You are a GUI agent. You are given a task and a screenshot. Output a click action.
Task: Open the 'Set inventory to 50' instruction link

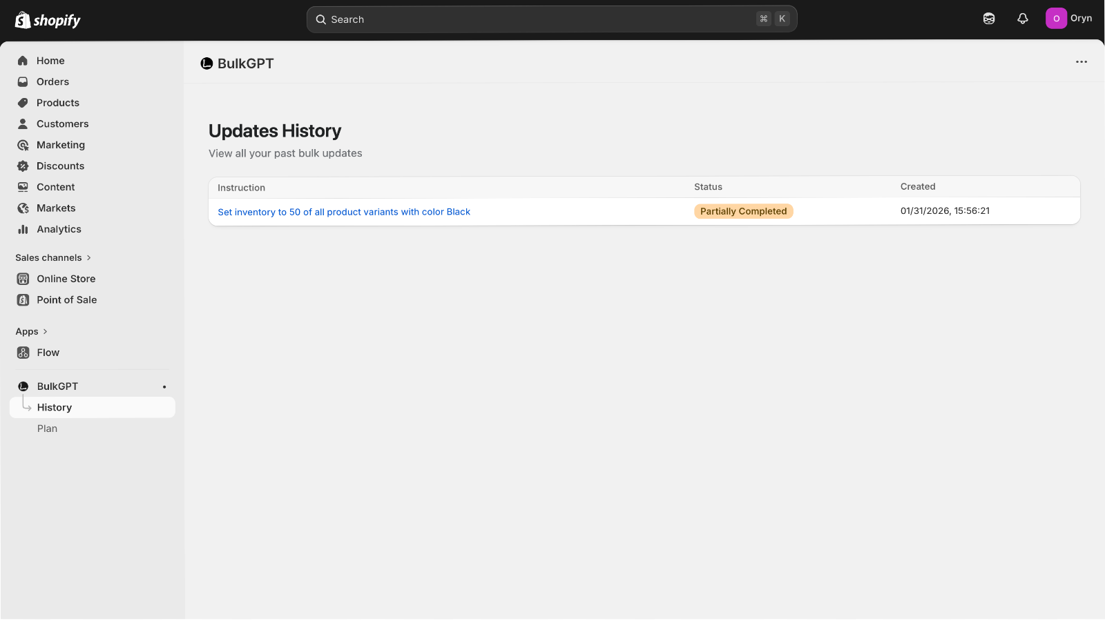pyautogui.click(x=343, y=212)
